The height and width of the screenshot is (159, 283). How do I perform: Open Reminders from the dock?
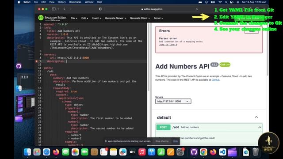[104, 152]
